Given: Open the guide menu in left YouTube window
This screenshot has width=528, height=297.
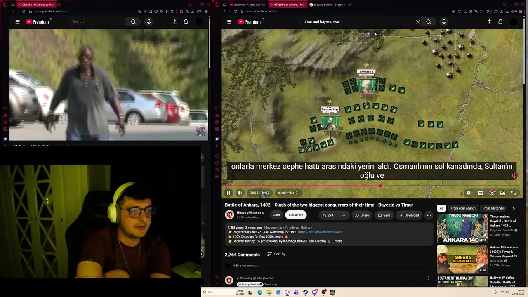Looking at the screenshot, I should click(x=17, y=21).
